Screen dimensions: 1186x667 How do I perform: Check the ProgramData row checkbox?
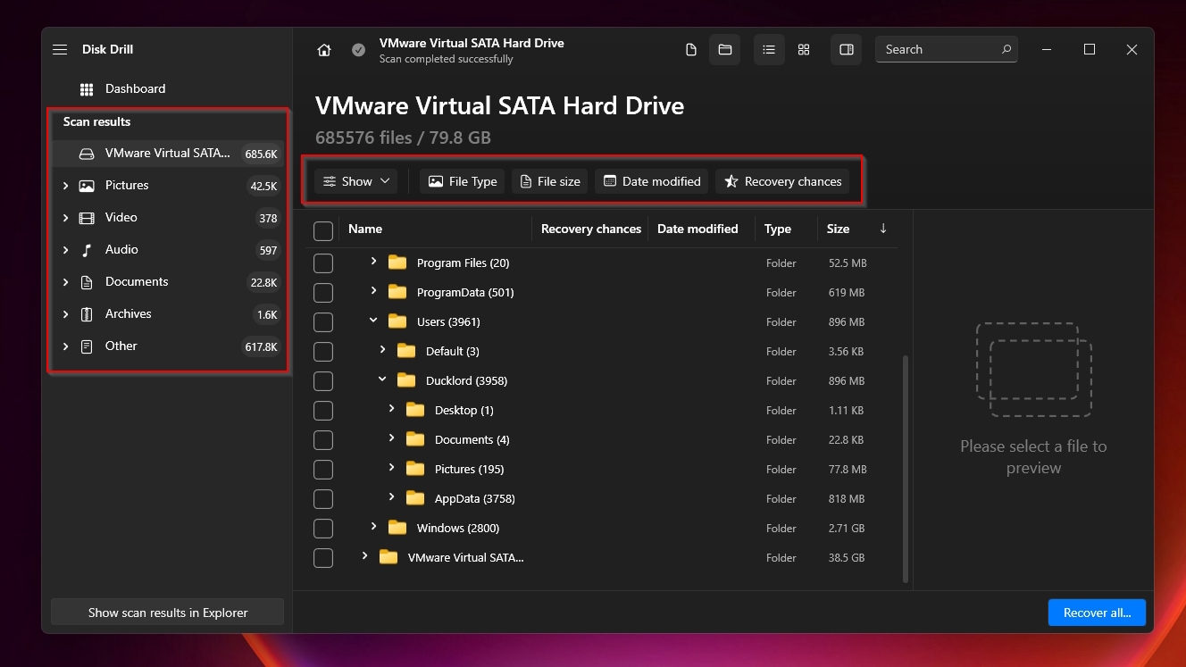click(323, 293)
